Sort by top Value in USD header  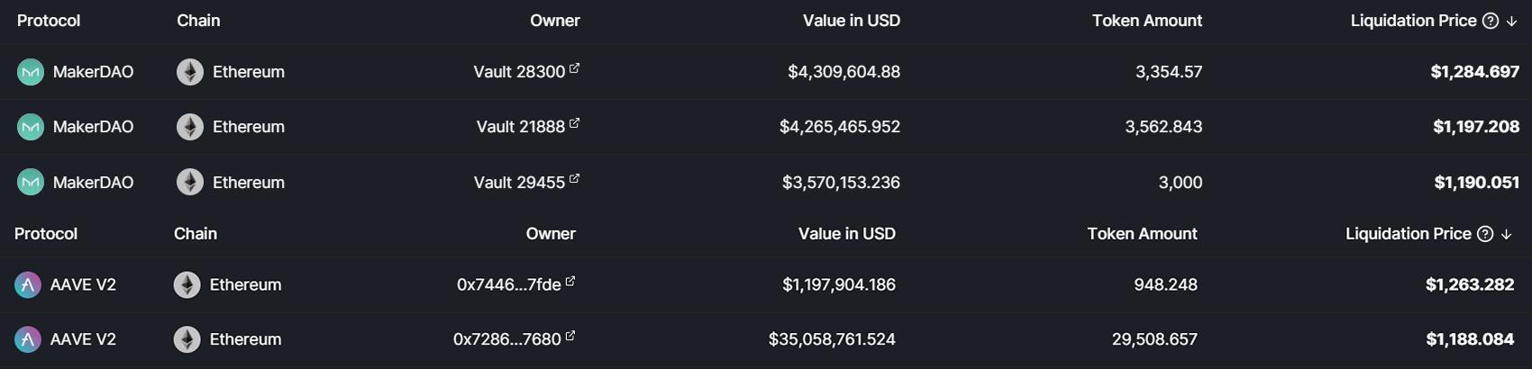tap(852, 21)
